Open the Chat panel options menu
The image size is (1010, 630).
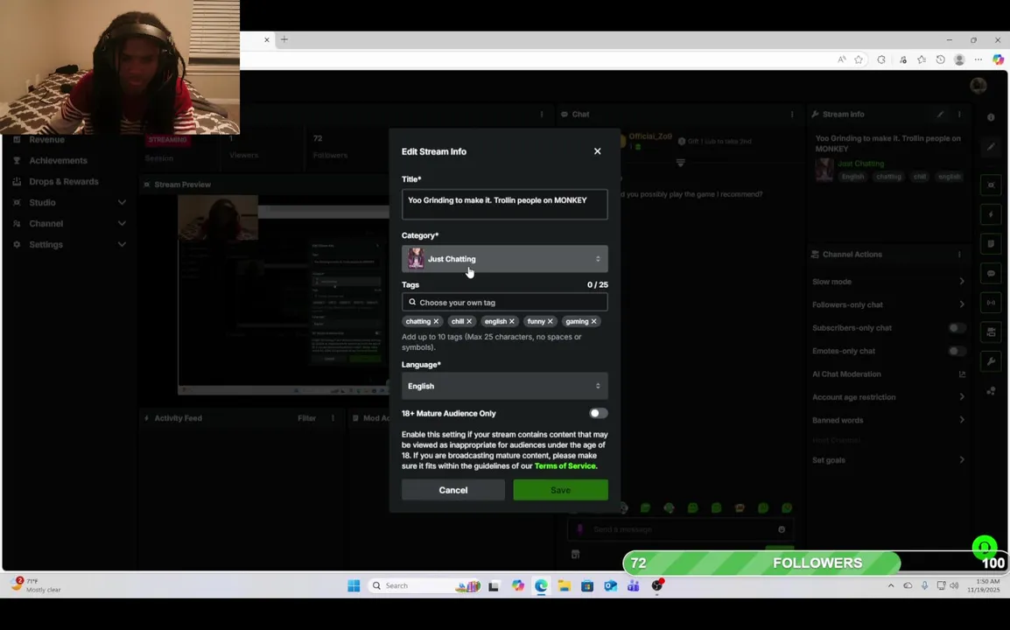tap(792, 114)
